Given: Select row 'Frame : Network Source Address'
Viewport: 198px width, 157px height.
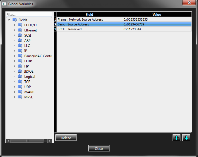Looking at the screenshot, I should pyautogui.click(x=124, y=19).
